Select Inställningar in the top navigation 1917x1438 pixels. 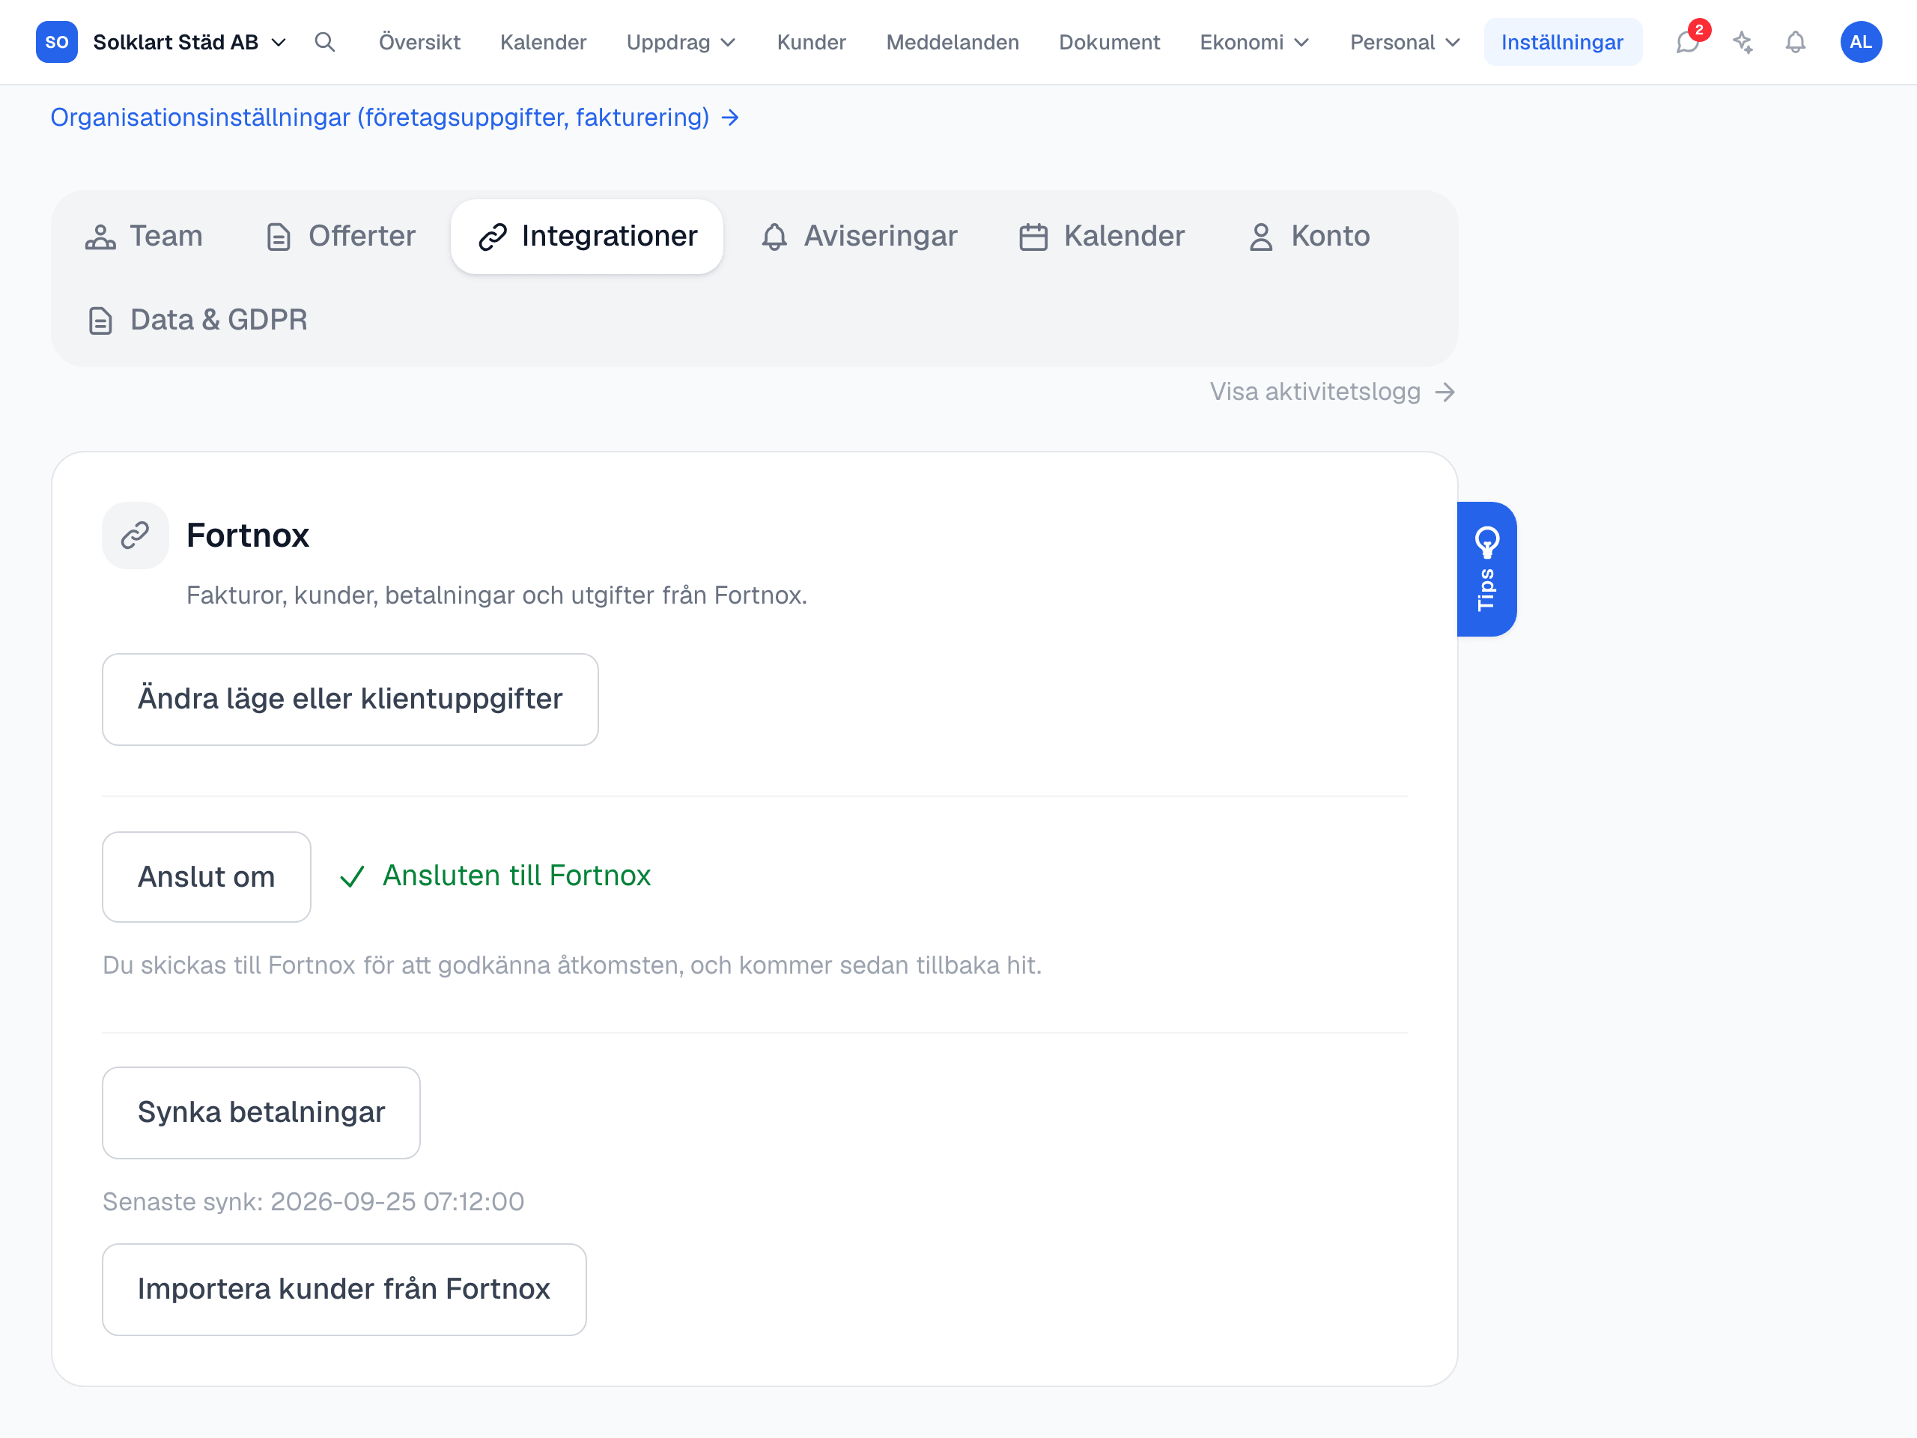click(x=1563, y=42)
